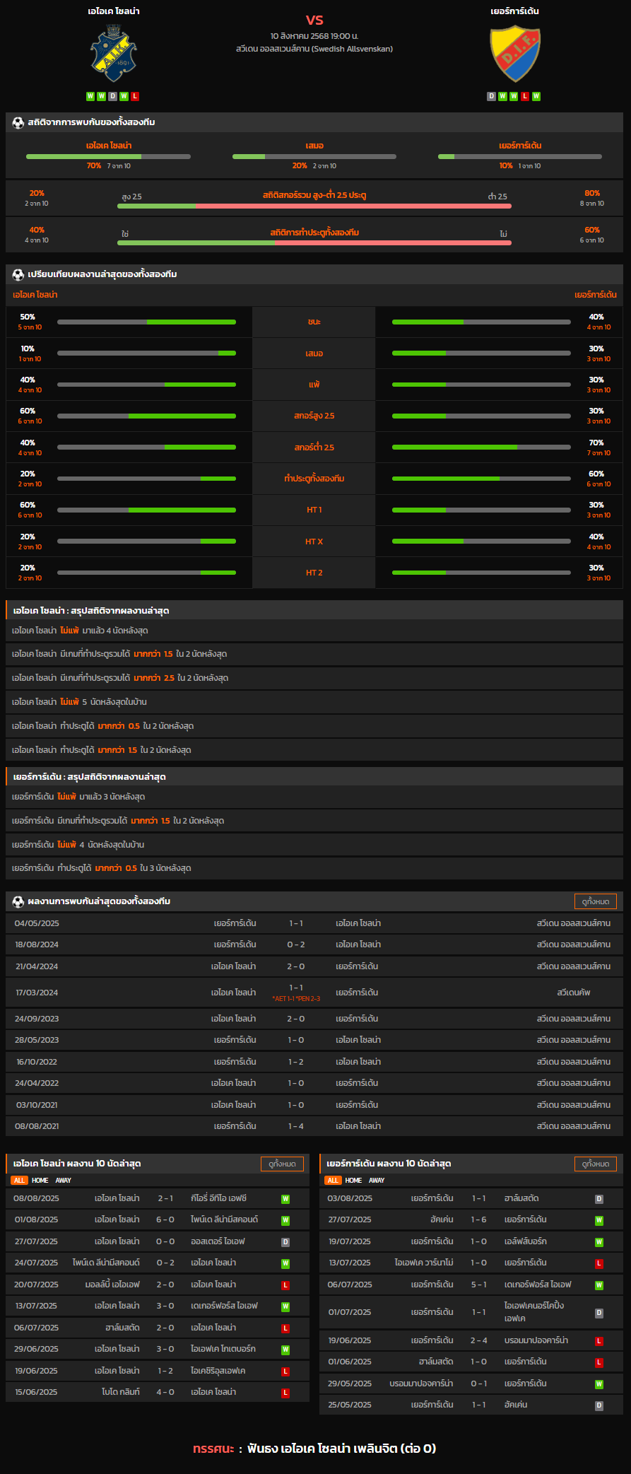Click the D badge on Djurgården 03/08/2025 row
This screenshot has height=1474, width=631.
pyautogui.click(x=599, y=1199)
